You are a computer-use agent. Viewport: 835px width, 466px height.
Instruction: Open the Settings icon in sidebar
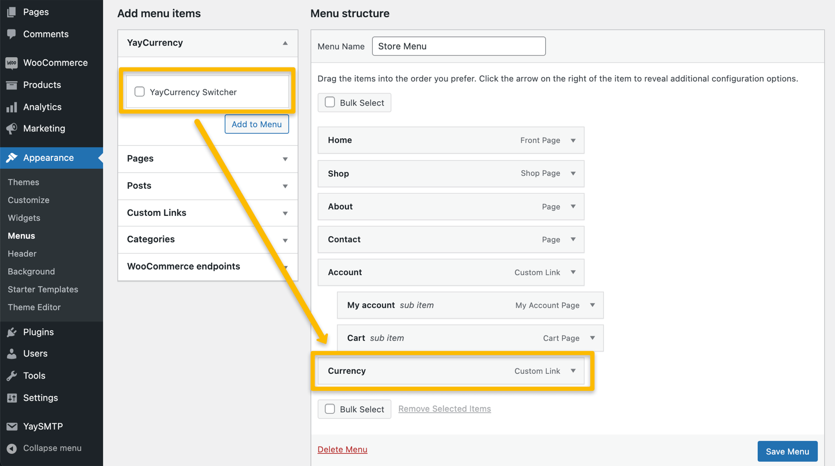pyautogui.click(x=12, y=398)
